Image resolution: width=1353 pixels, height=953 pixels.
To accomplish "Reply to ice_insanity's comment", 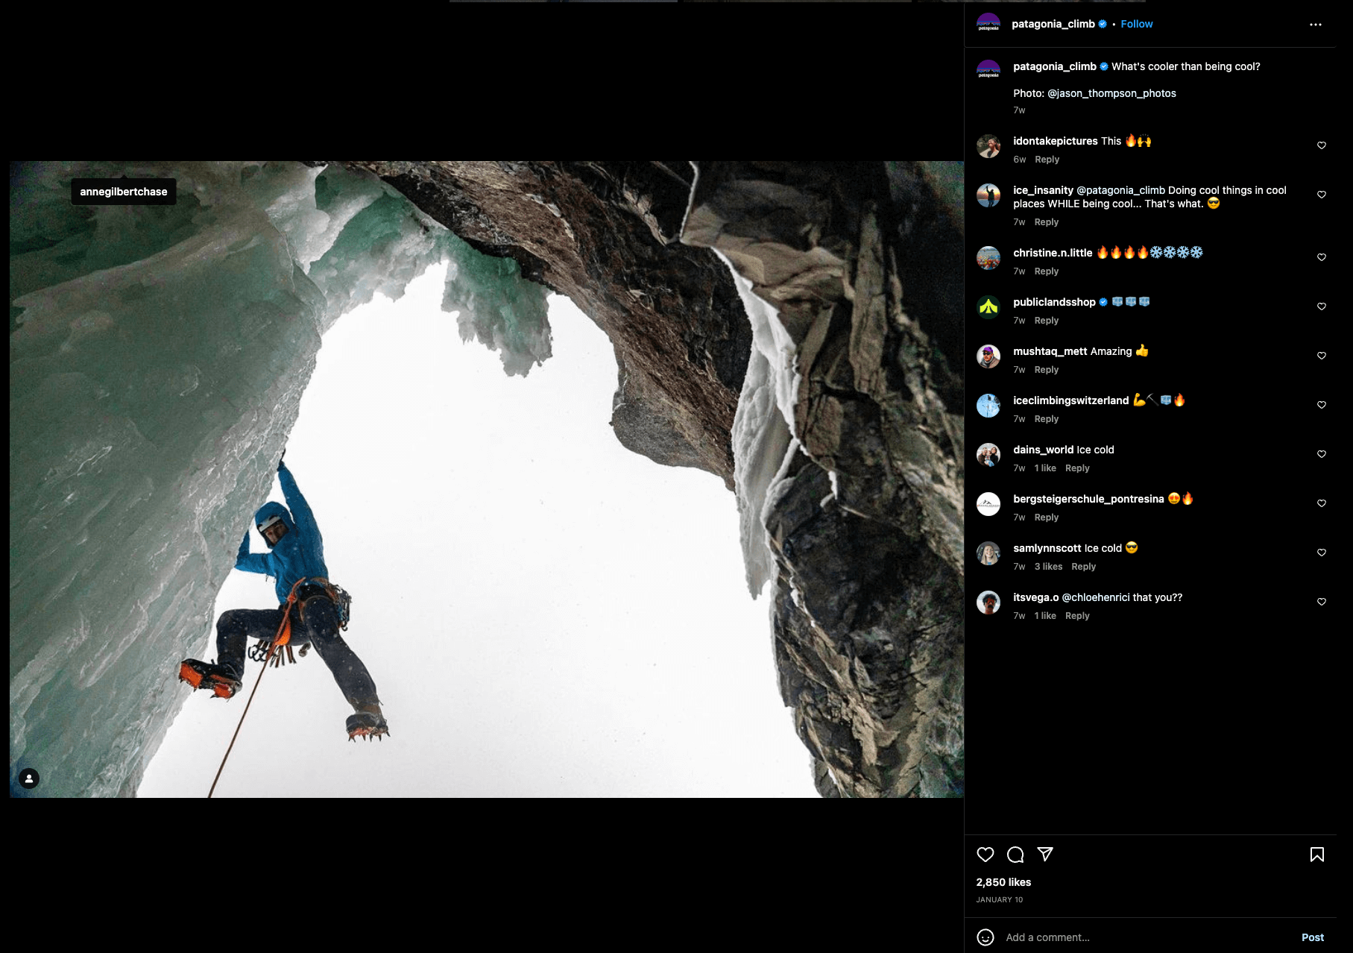I will (x=1046, y=222).
